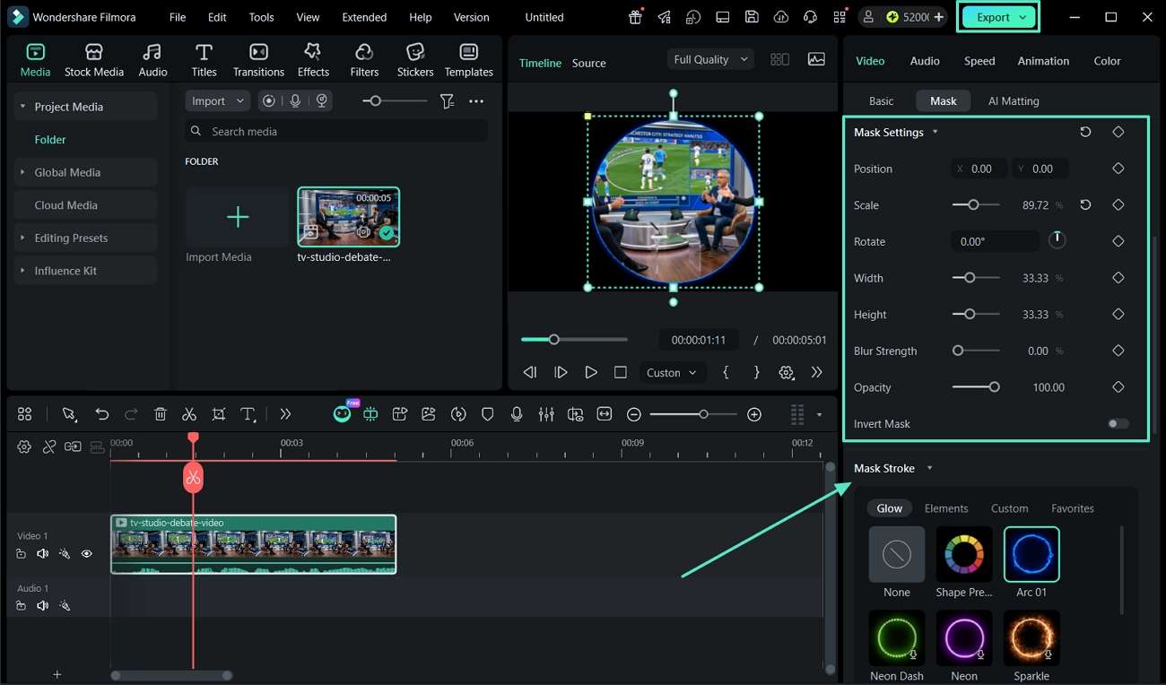Click the filter icon in media panel

447,101
